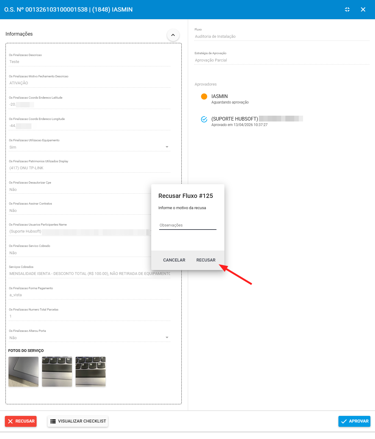
Task: Open VISUALIZAR CHECKLIST
Action: (x=78, y=421)
